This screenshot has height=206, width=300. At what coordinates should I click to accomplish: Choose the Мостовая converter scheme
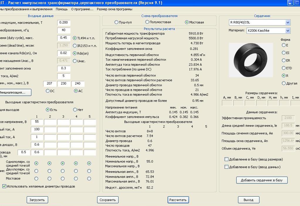(187, 22)
